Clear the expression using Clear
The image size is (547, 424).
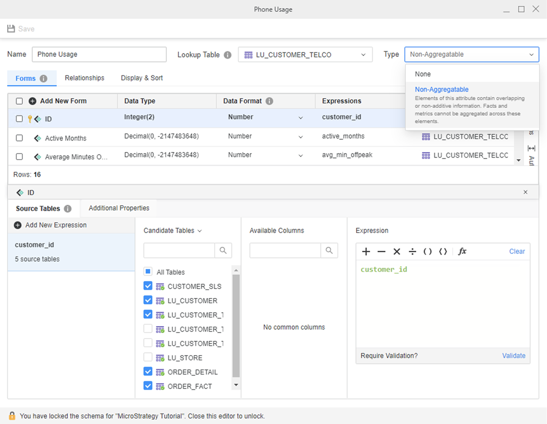pyautogui.click(x=517, y=252)
